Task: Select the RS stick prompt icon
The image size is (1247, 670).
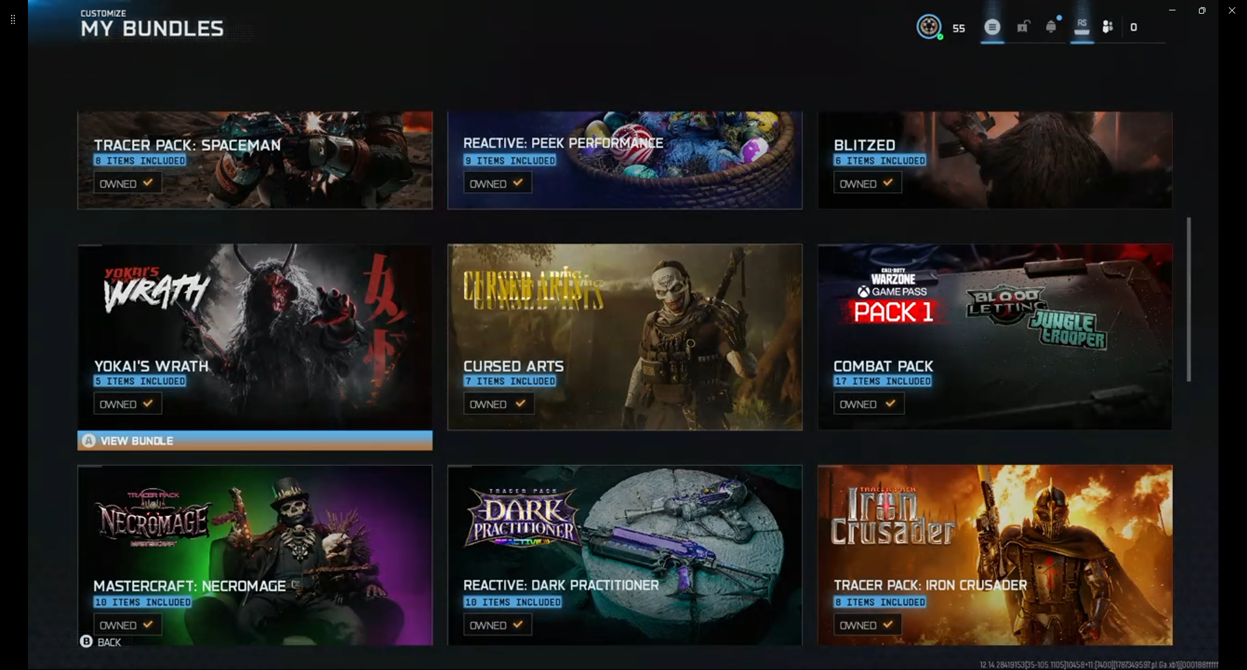Action: (1081, 27)
